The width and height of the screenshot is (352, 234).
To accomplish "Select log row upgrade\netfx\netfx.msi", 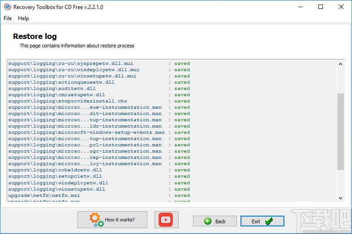I will [99, 196].
